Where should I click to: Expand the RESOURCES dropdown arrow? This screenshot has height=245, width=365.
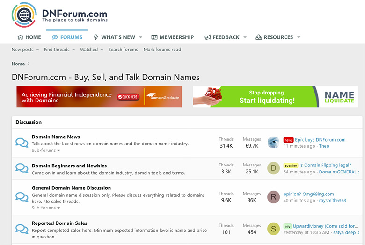pyautogui.click(x=299, y=37)
